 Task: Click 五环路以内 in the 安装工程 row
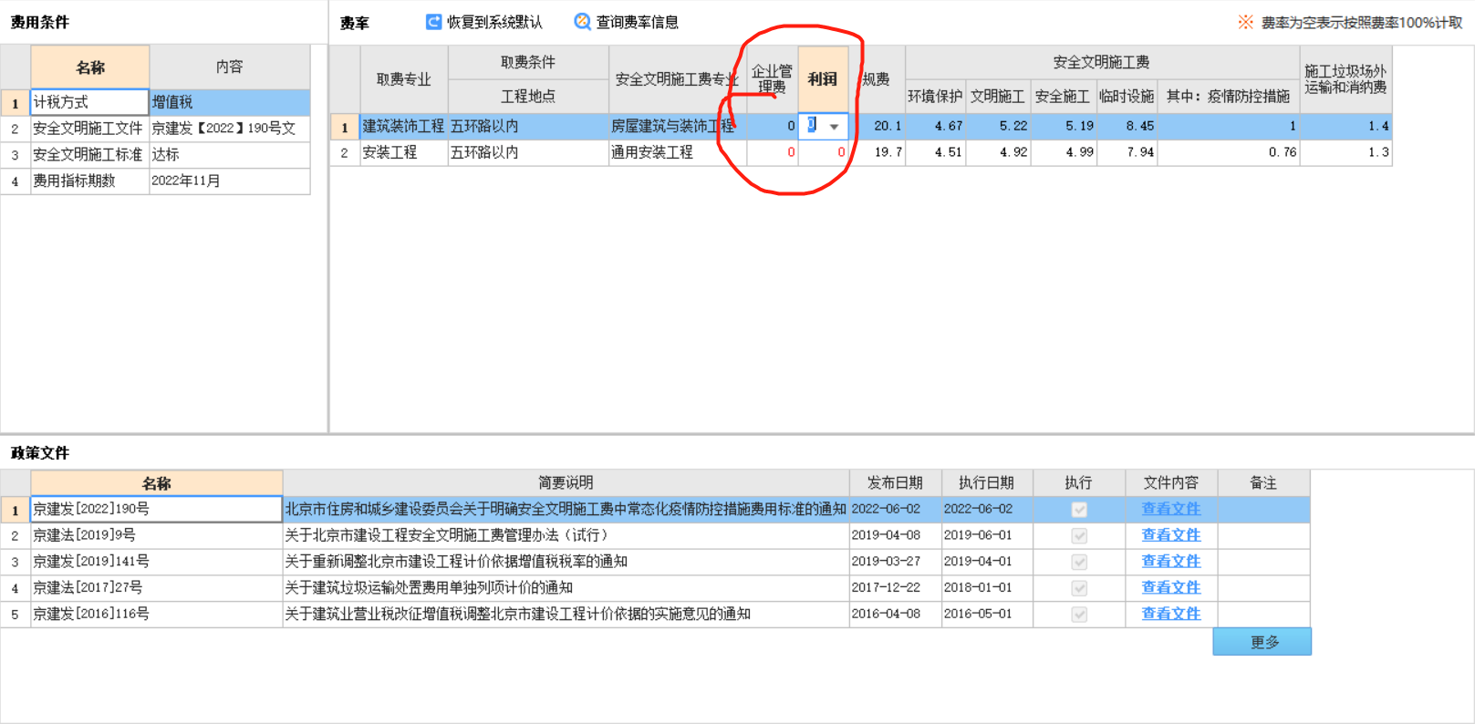pyautogui.click(x=528, y=152)
